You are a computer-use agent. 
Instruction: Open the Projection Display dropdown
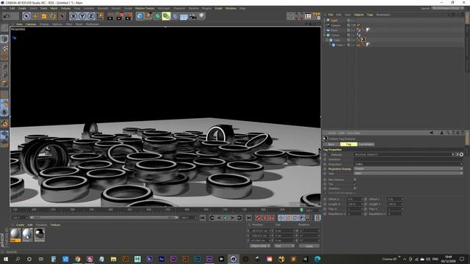point(408,169)
